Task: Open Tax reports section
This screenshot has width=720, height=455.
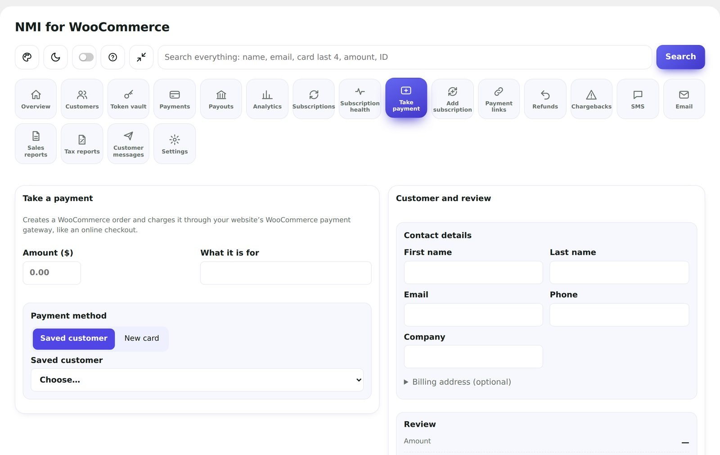Action: coord(82,144)
